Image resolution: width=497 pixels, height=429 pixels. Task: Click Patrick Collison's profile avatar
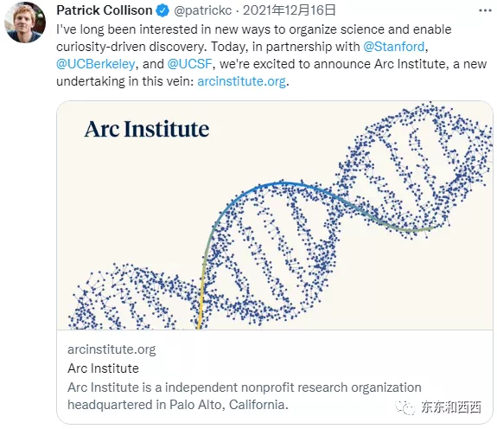point(25,22)
